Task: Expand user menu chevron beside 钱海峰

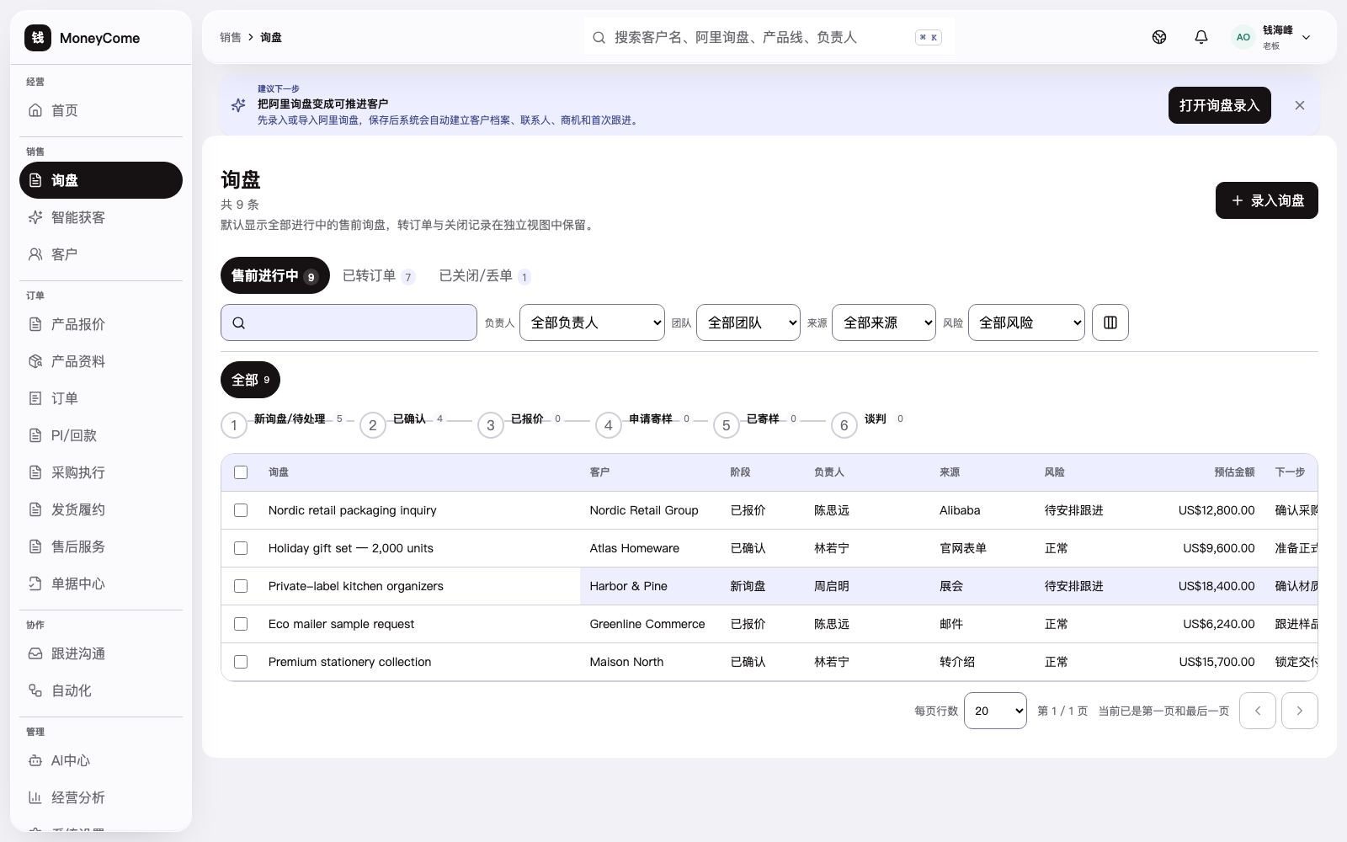Action: point(1307,37)
